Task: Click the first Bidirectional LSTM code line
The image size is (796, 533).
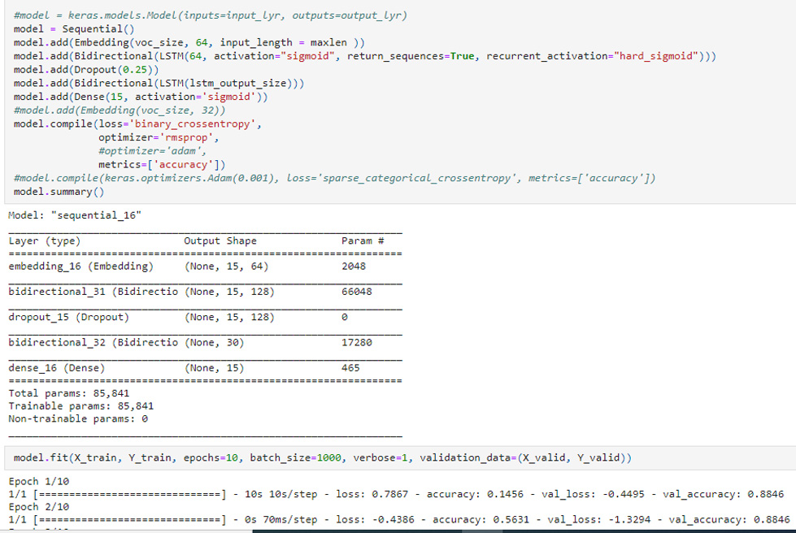Action: pyautogui.click(x=365, y=56)
